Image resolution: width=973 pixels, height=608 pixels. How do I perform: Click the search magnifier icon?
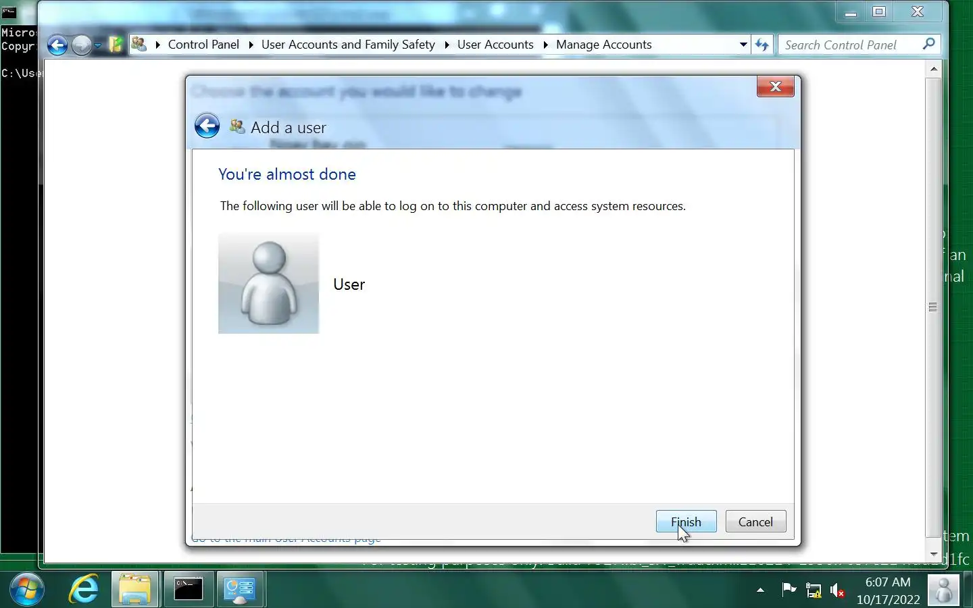(929, 45)
